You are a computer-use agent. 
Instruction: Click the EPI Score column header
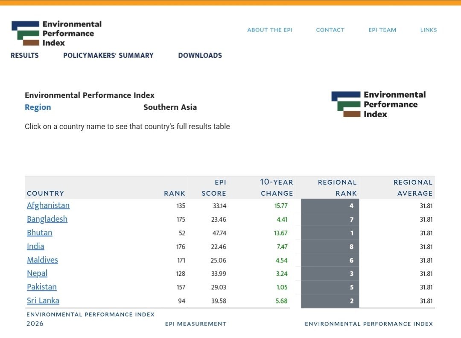214,188
